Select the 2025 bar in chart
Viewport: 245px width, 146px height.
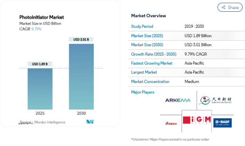click(40, 89)
